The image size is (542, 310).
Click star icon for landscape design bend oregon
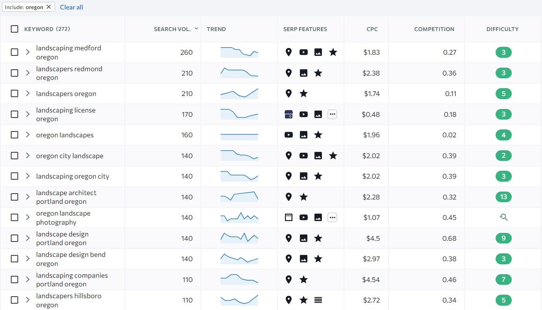point(318,259)
